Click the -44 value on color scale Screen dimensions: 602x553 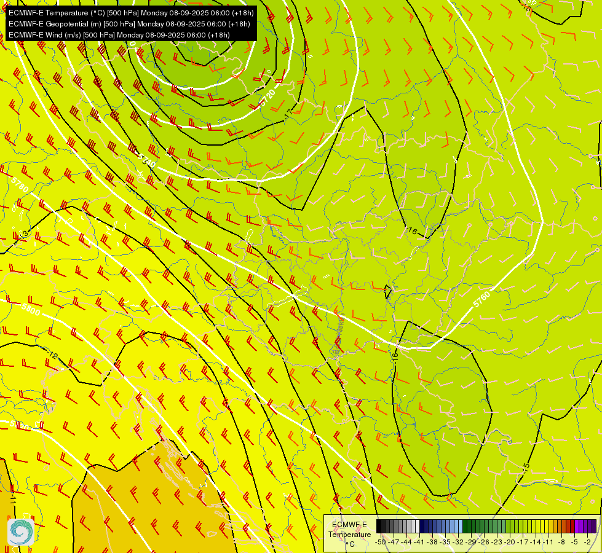[x=406, y=542]
